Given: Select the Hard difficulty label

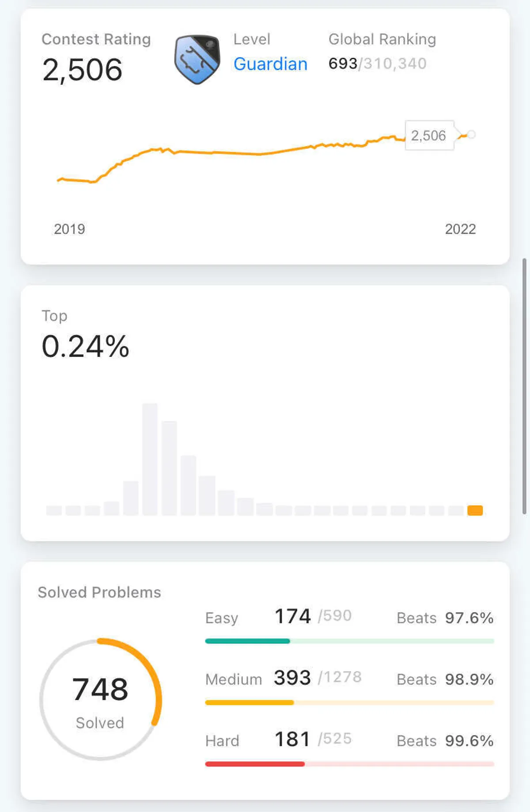Looking at the screenshot, I should click(222, 740).
